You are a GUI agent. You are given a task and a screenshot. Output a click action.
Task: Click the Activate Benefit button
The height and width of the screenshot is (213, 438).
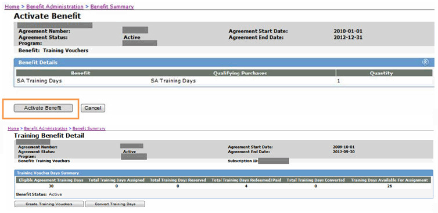coord(44,108)
